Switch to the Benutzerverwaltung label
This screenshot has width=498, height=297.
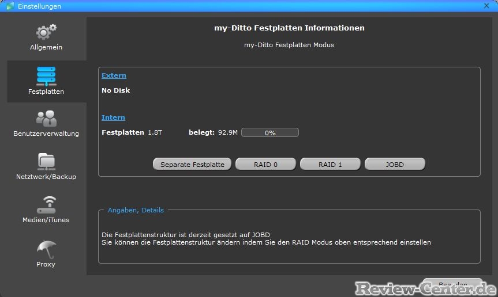(46, 134)
